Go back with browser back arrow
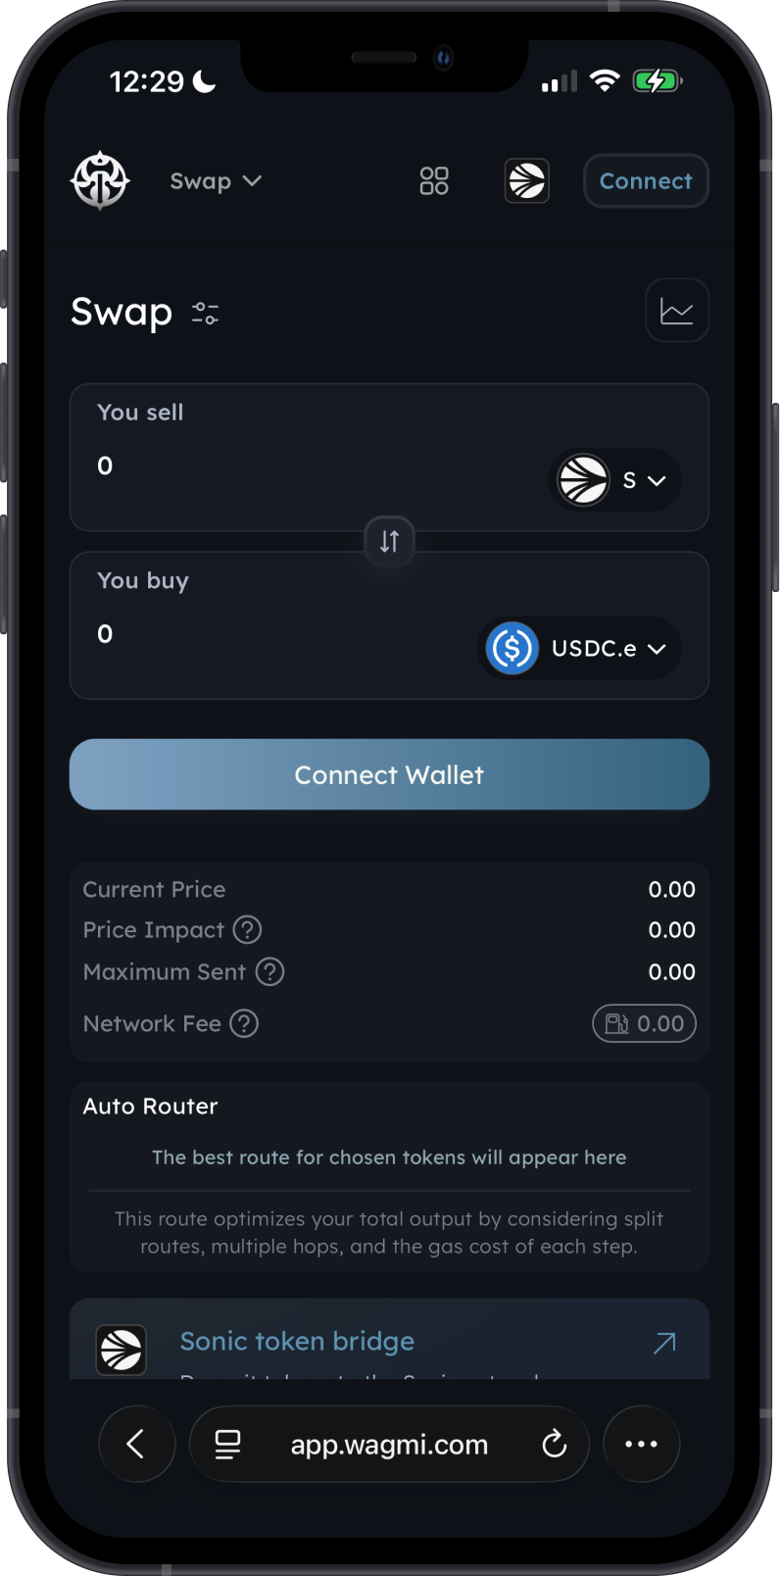780x1576 pixels. pos(137,1444)
